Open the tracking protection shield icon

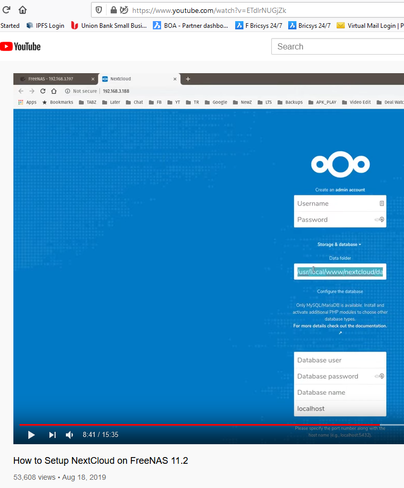coord(99,10)
